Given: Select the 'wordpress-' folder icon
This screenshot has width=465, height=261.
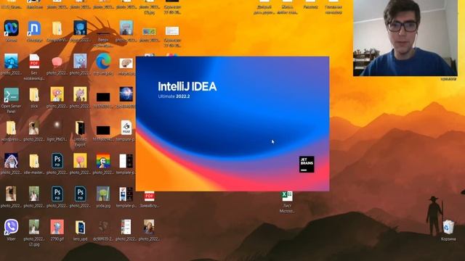Looking at the screenshot, I should 12,128.
